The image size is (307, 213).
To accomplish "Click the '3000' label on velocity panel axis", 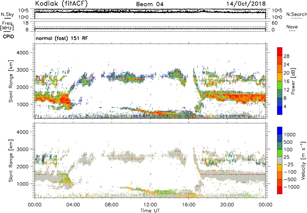I will (22, 149).
